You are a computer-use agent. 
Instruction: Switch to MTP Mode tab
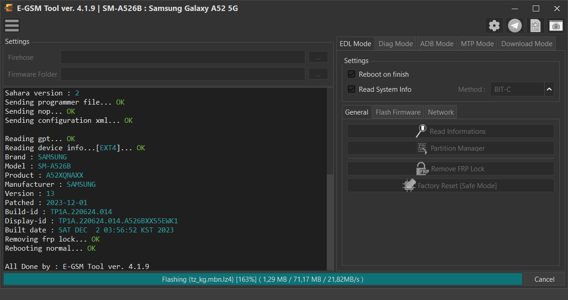coord(477,43)
